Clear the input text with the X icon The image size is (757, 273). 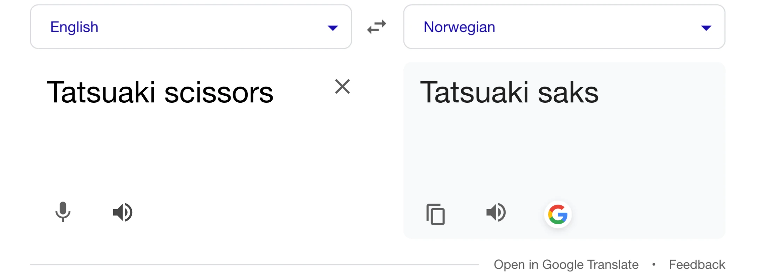pyautogui.click(x=342, y=87)
